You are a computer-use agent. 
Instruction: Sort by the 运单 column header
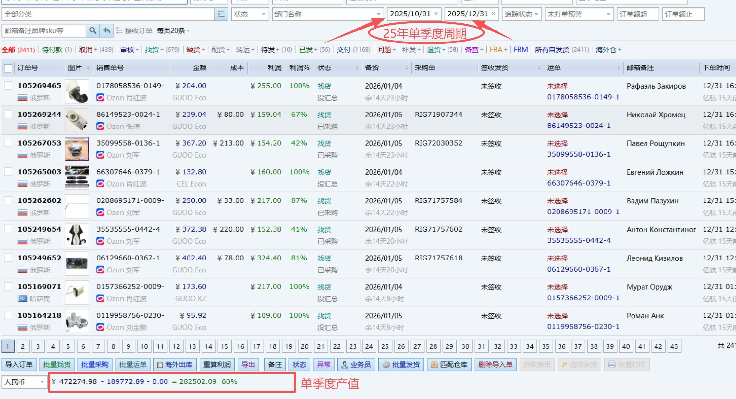coord(583,68)
